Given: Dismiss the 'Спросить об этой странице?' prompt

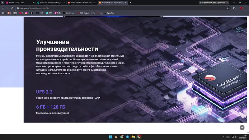Looking at the screenshot, I should pyautogui.click(x=227, y=2).
